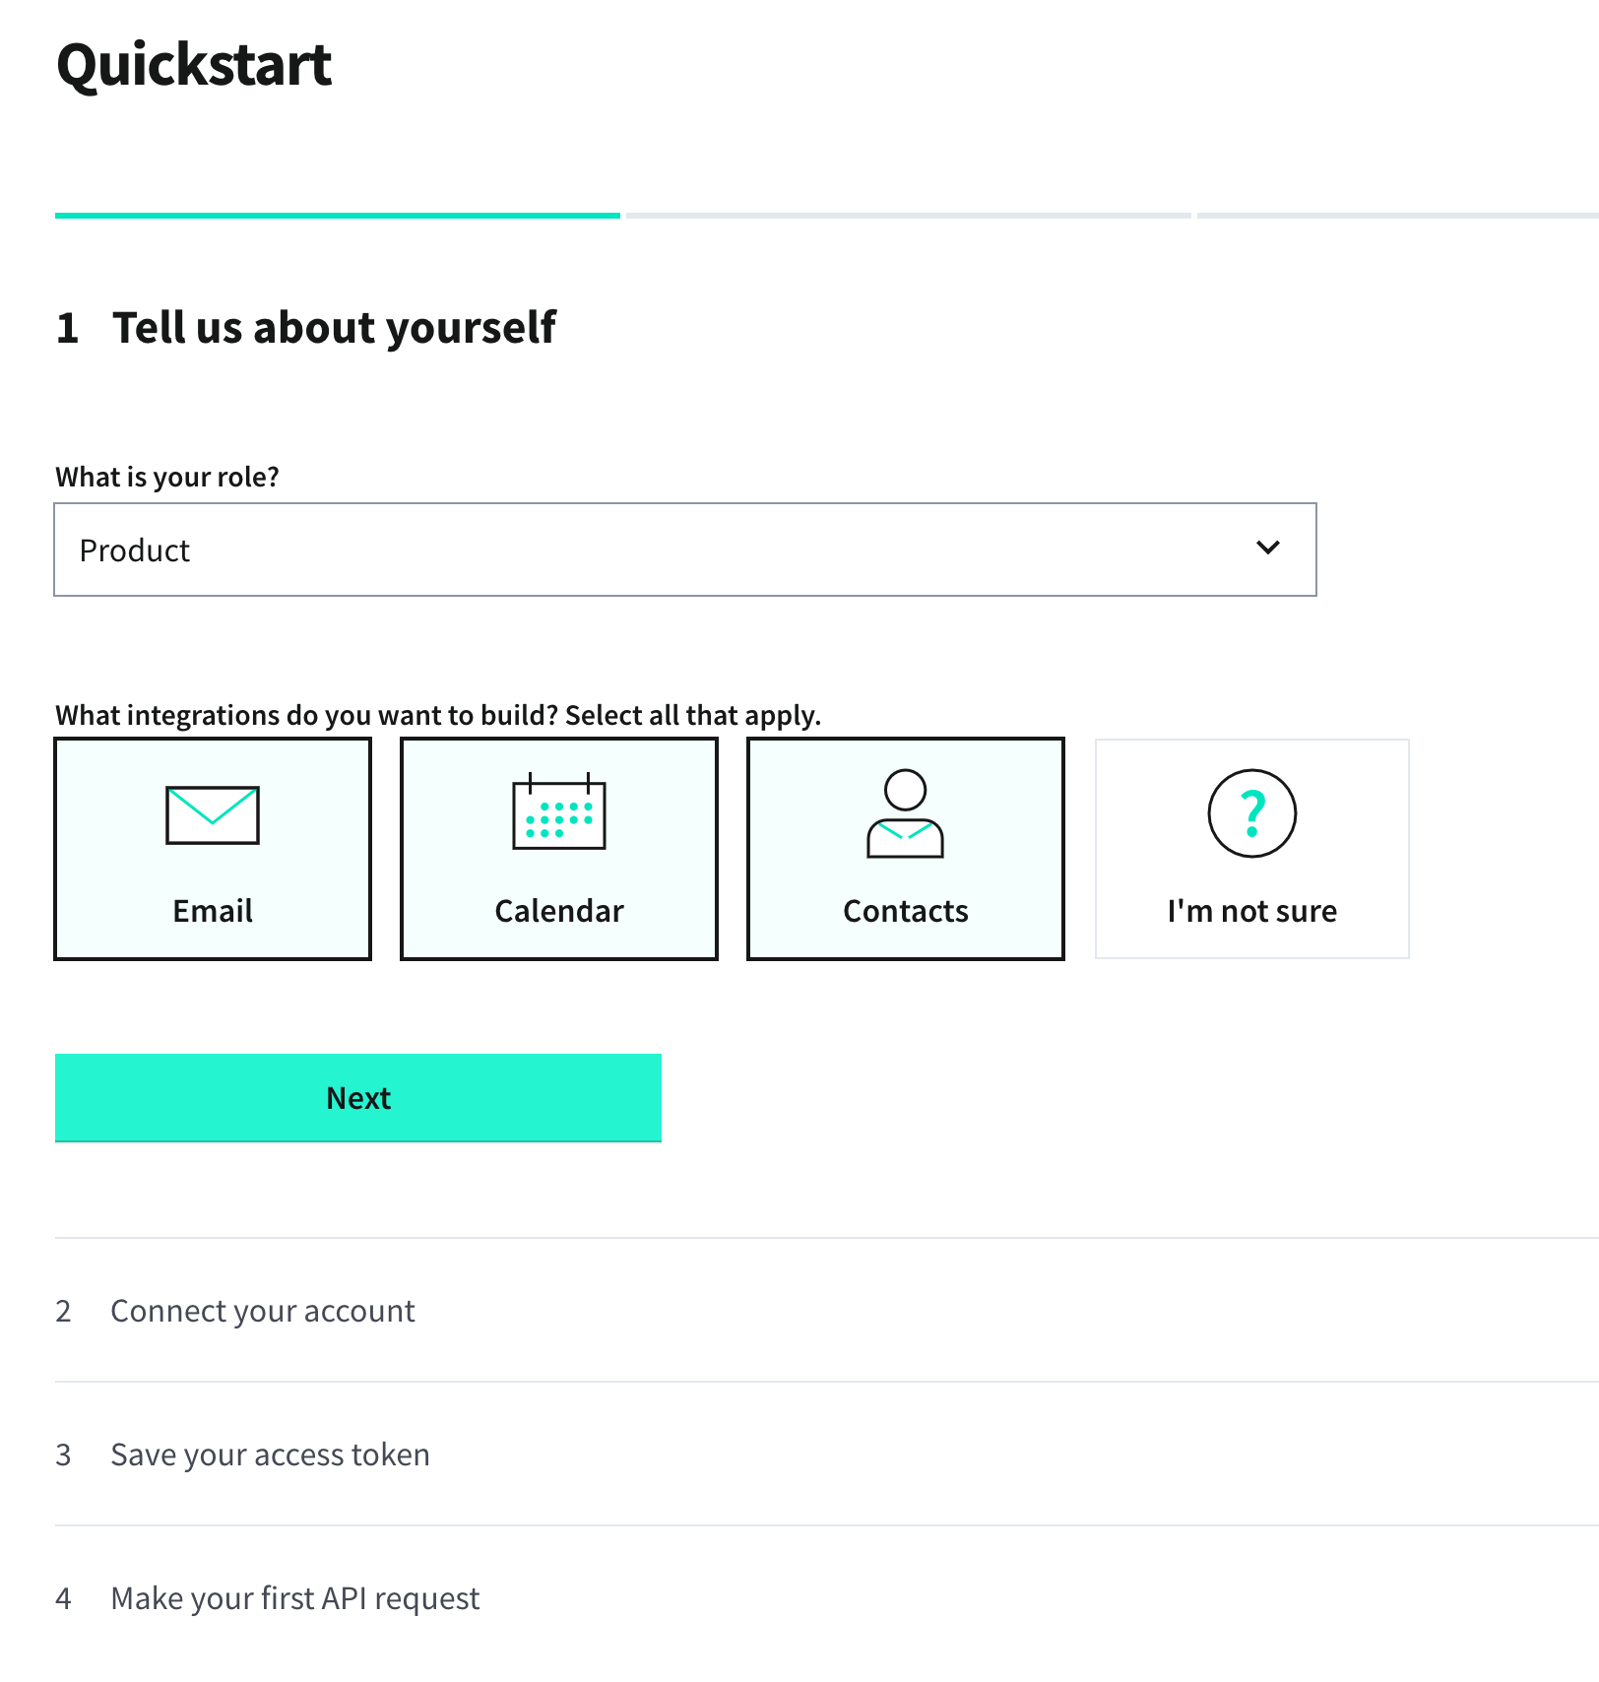The image size is (1599, 1682).
Task: Expand step 2 "Connect your account"
Action: point(263,1311)
